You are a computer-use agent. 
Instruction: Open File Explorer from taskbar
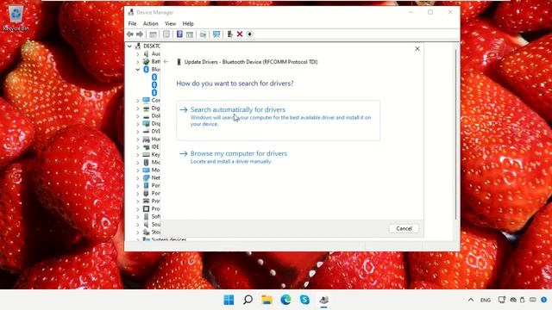[267, 300]
